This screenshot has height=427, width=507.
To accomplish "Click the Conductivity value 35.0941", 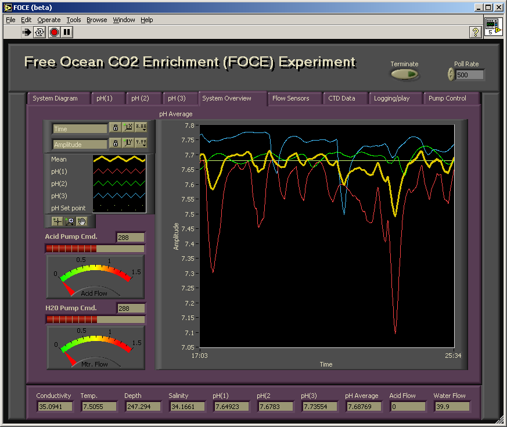I will (54, 407).
